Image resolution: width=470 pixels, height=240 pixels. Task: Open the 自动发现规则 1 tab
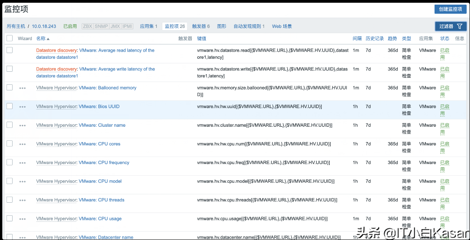click(x=249, y=27)
